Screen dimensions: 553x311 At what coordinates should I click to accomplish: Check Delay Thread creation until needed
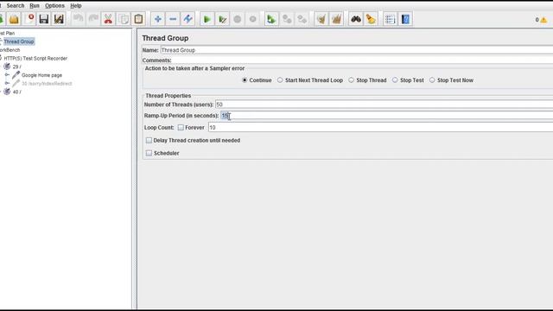pos(149,140)
